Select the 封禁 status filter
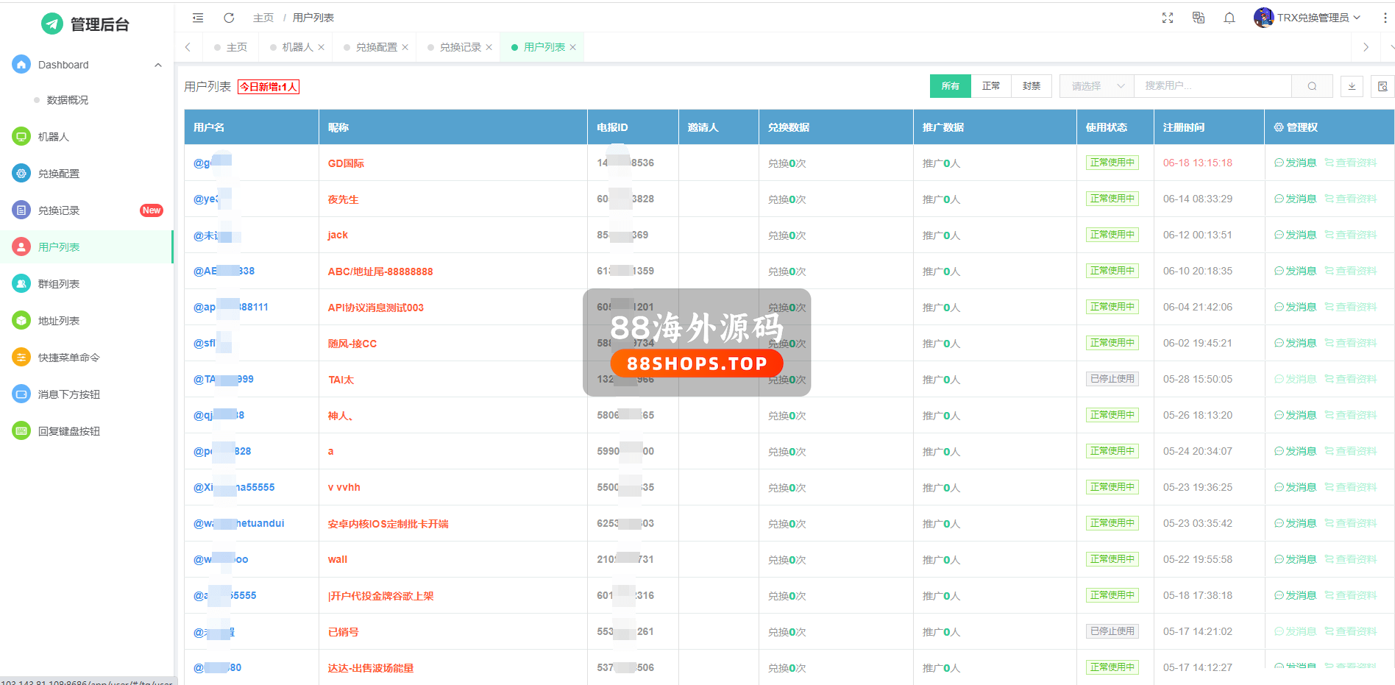The image size is (1395, 685). coord(1031,86)
